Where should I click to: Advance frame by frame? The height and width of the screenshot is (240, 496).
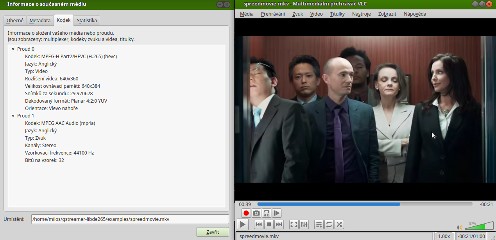(x=277, y=213)
